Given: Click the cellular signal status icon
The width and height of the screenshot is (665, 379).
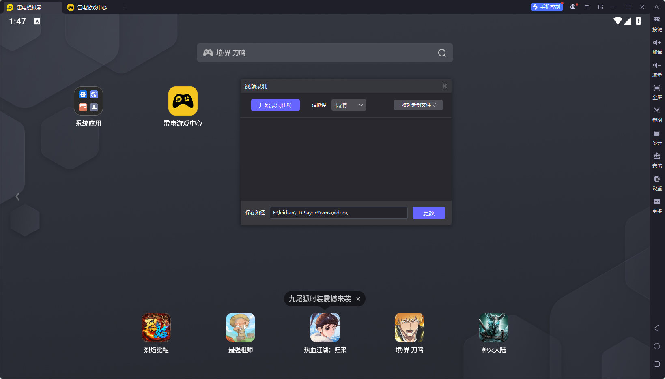Looking at the screenshot, I should click(x=628, y=21).
